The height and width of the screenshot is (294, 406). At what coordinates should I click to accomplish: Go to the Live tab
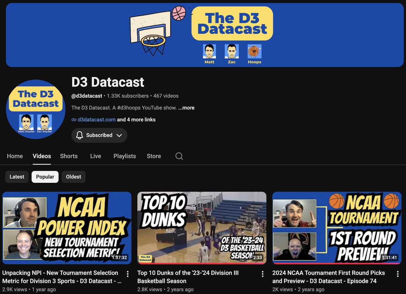click(x=95, y=156)
